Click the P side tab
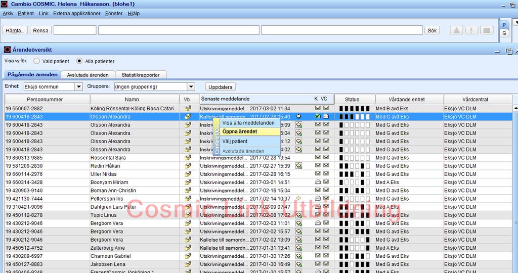The width and height of the screenshot is (518, 273). click(x=504, y=25)
